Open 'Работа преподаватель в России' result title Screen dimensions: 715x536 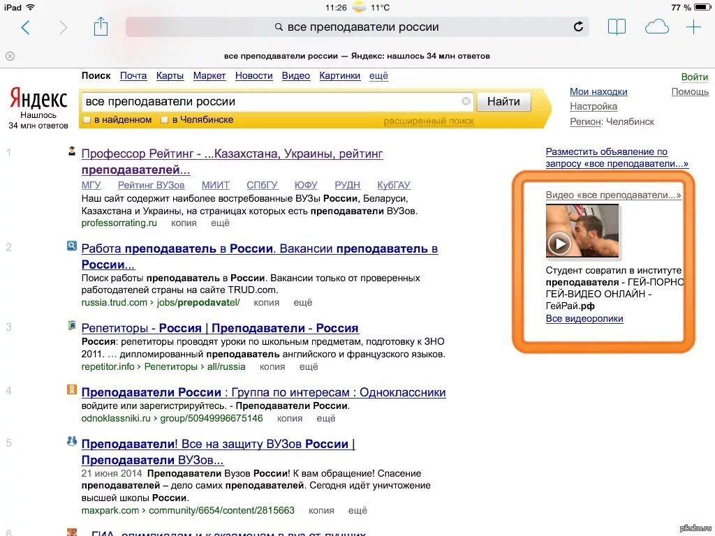click(260, 257)
